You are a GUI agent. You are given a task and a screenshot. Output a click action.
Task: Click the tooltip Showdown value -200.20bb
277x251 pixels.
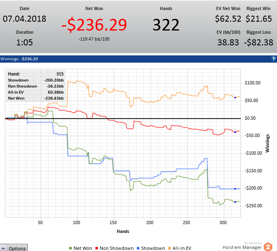coord(54,80)
